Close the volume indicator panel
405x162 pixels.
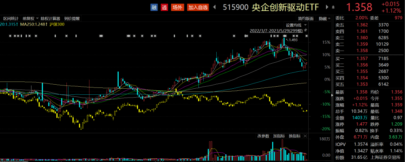[305, 136]
